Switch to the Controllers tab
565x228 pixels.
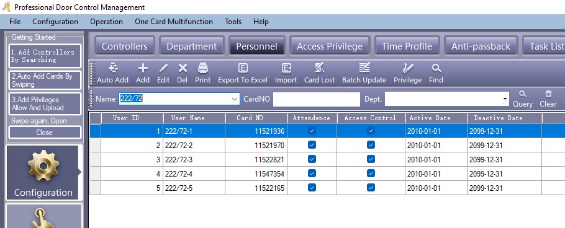tap(125, 46)
